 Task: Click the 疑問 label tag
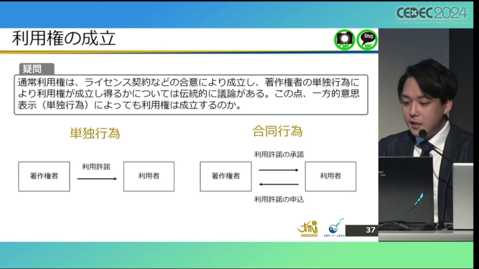pos(37,69)
